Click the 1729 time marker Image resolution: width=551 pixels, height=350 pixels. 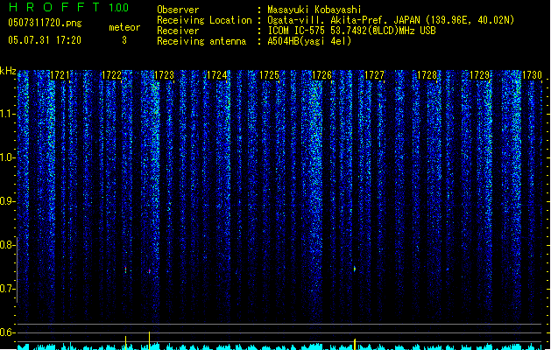[479, 75]
